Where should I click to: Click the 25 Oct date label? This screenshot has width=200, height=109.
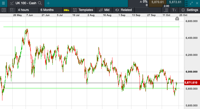[x=183, y=15]
